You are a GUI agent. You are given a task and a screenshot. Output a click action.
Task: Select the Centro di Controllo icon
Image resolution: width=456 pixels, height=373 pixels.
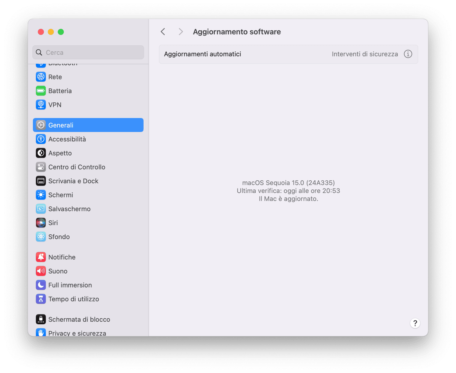click(41, 167)
